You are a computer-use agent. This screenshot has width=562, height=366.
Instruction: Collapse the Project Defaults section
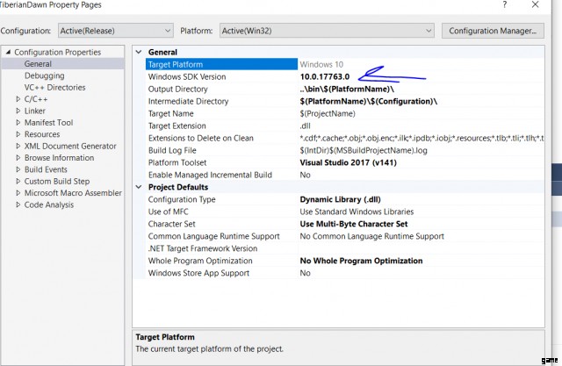(x=139, y=187)
